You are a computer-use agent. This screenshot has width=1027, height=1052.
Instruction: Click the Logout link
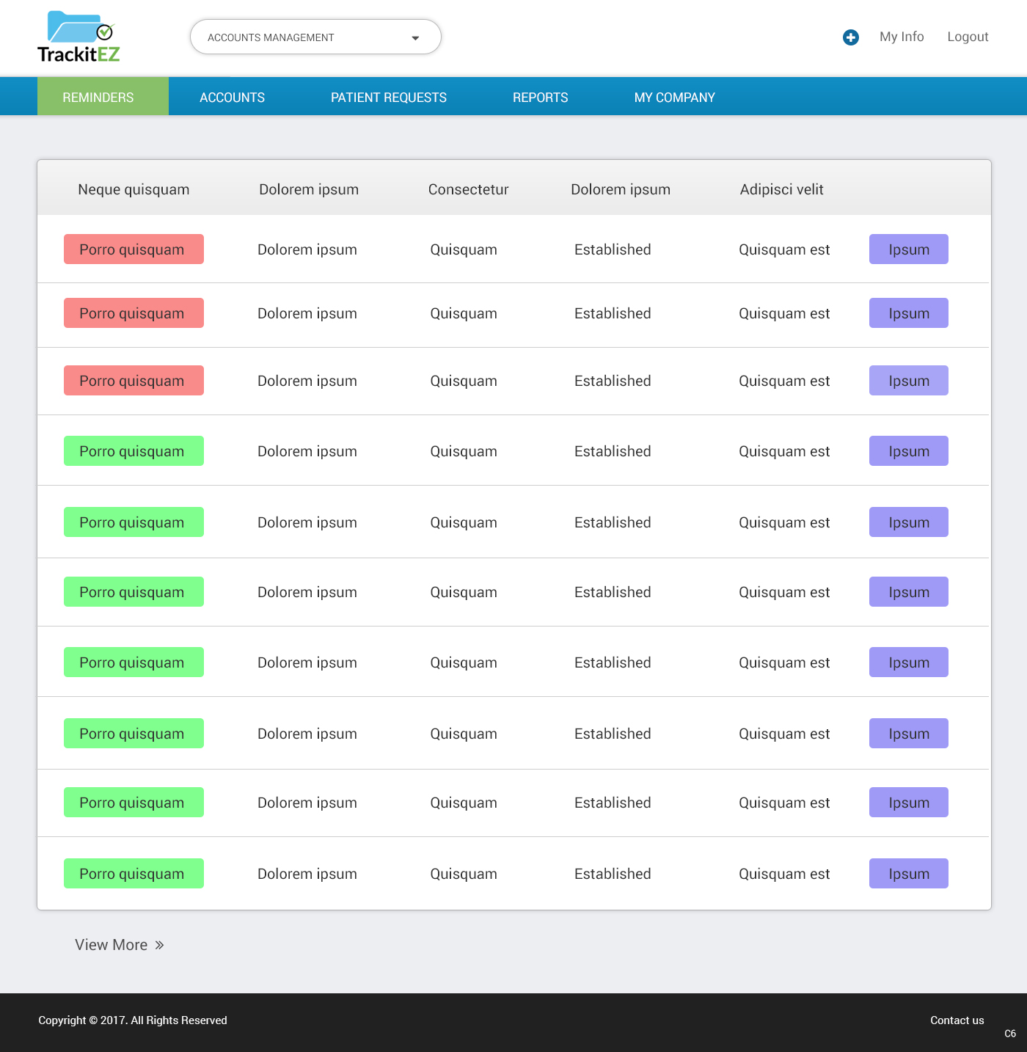967,37
